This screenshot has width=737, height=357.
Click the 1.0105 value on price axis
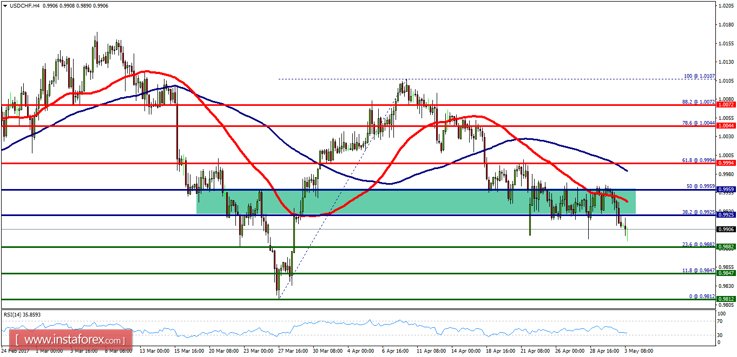click(726, 81)
